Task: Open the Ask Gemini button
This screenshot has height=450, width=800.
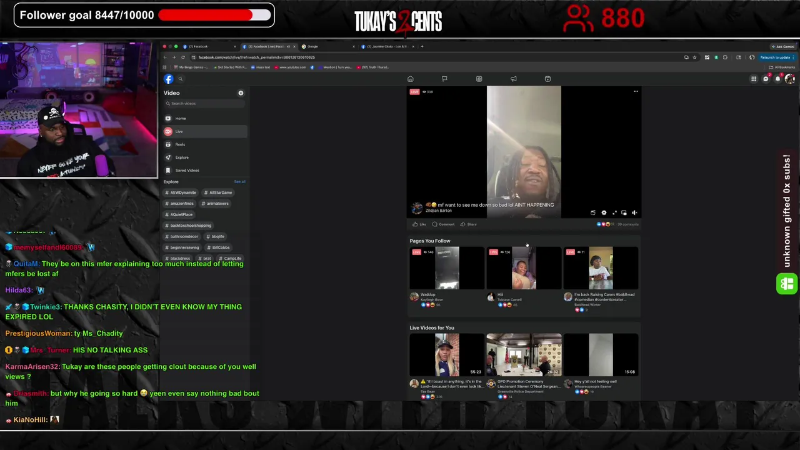Action: point(783,46)
